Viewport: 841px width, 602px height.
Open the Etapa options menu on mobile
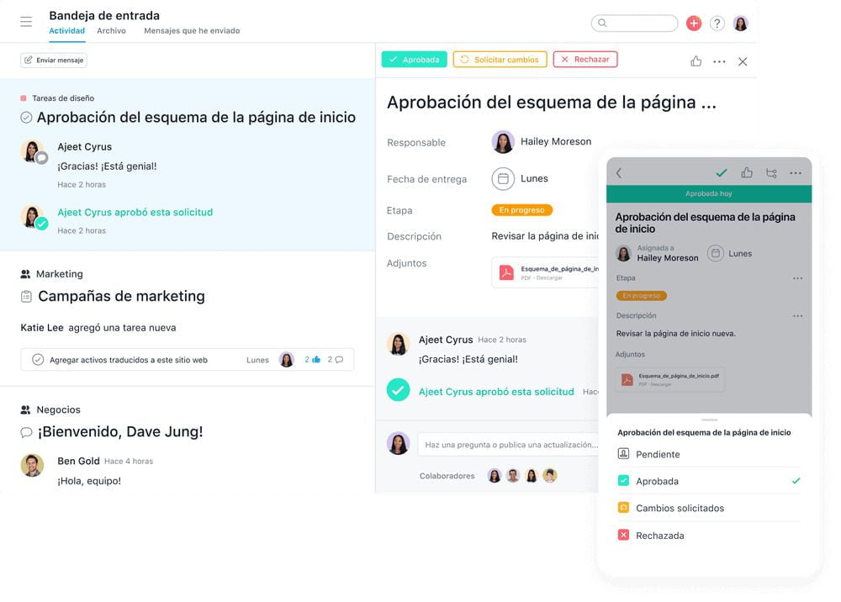pyautogui.click(x=796, y=278)
